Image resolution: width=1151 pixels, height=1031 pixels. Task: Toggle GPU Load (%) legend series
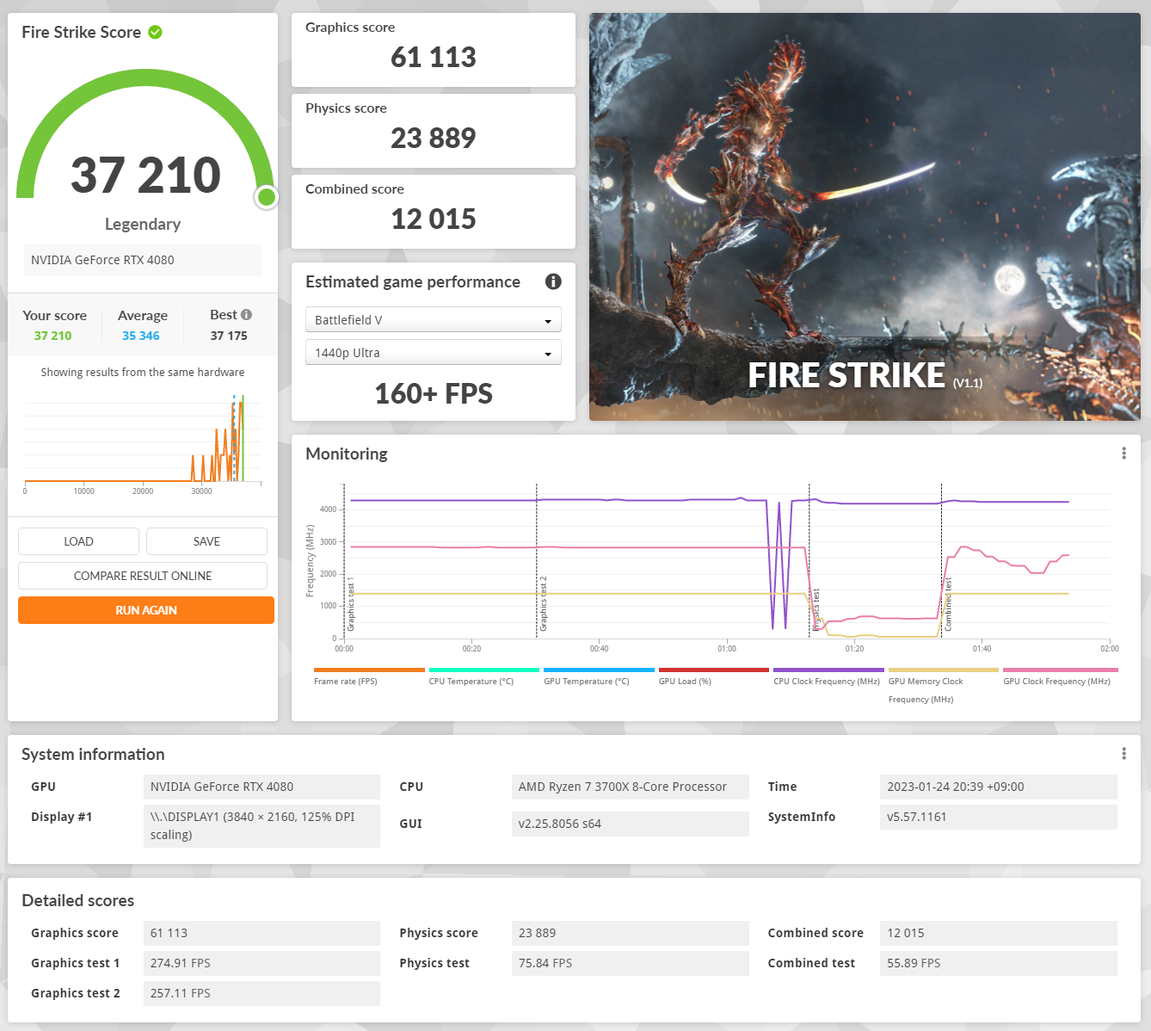pos(714,676)
